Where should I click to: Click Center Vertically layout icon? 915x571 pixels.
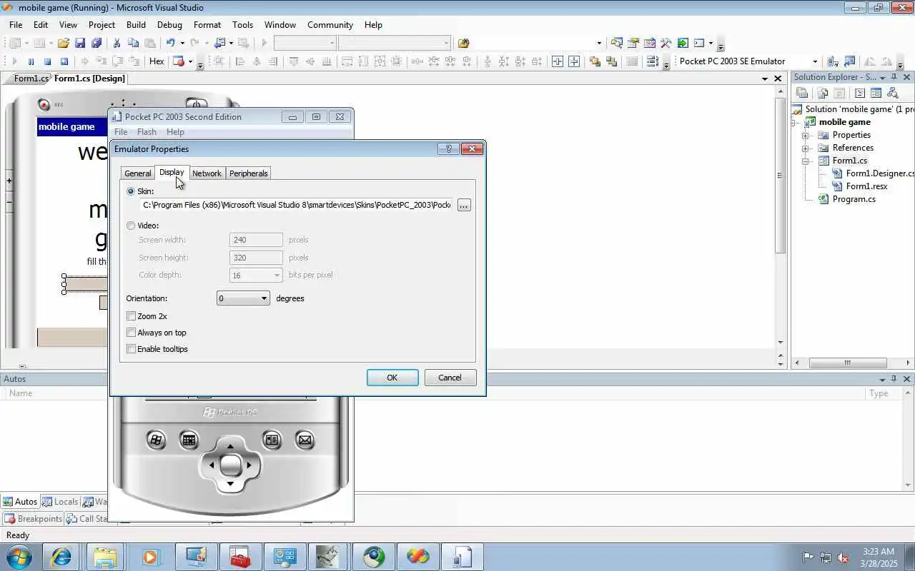(573, 61)
